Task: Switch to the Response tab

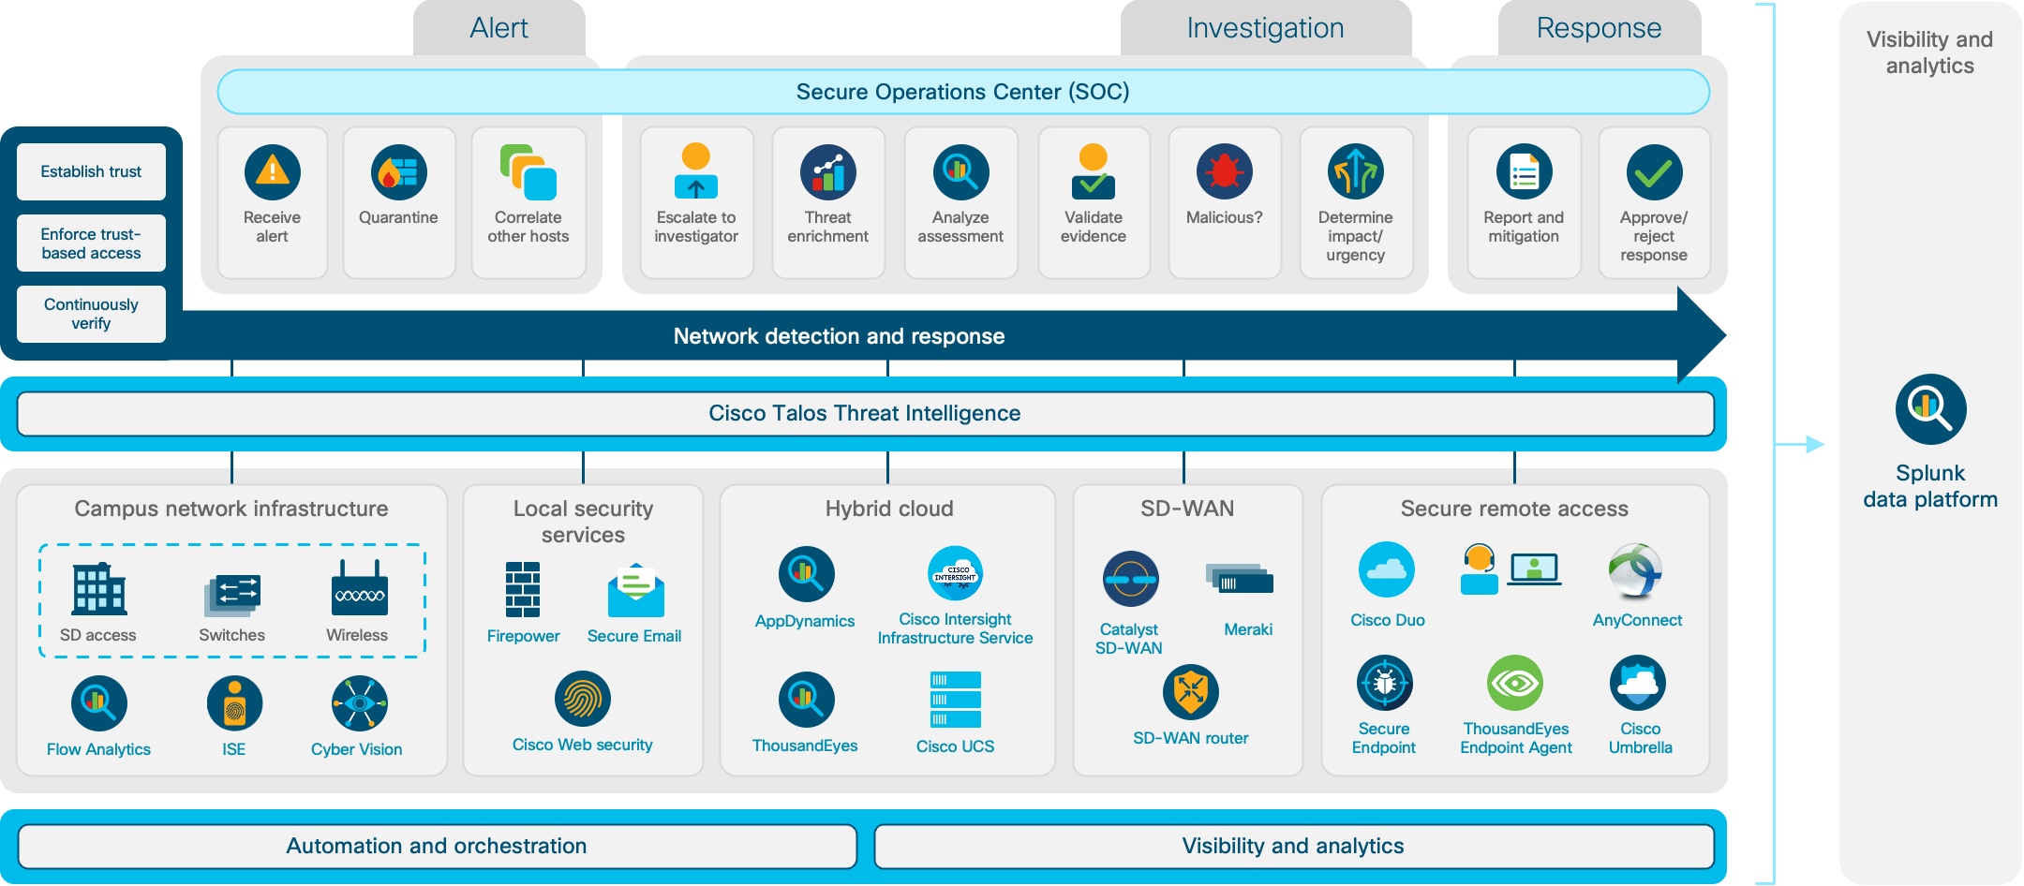Action: 1600,28
